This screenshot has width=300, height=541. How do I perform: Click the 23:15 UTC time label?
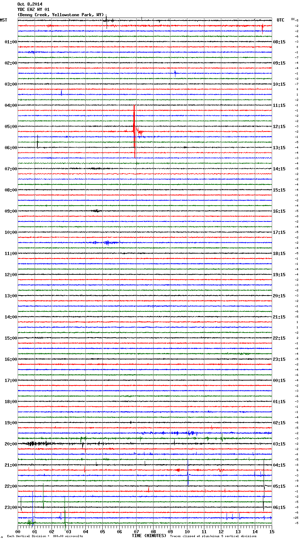coord(279,359)
